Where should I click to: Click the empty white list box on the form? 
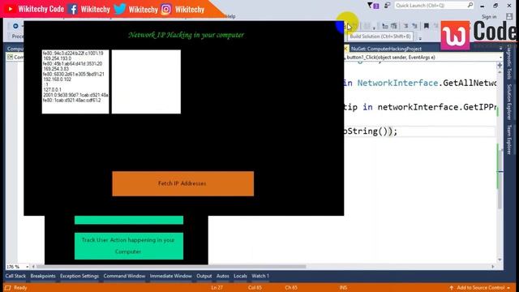[146, 82]
